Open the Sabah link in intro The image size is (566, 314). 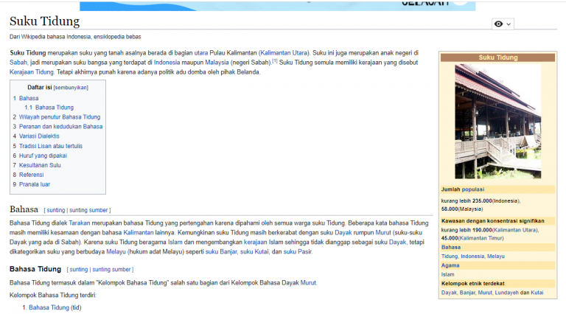coord(18,63)
